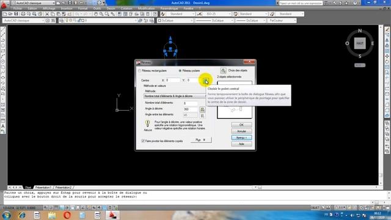Expand dialog with the Plus button

201,140
